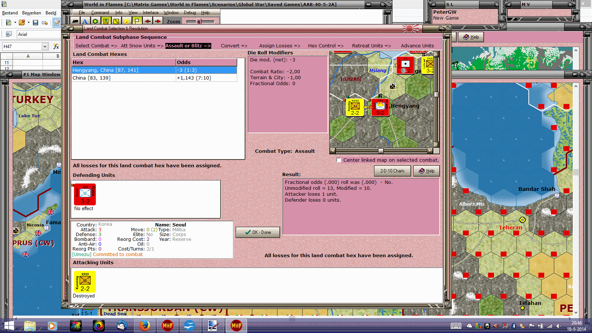Open the Window menu in World in Flames
The width and height of the screenshot is (592, 333).
click(x=171, y=13)
